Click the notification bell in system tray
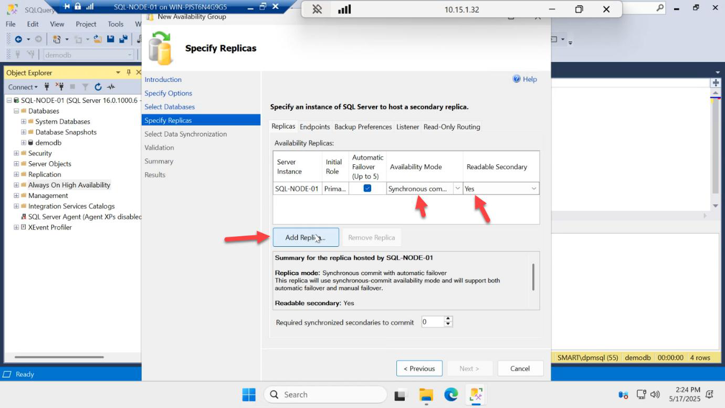725x408 pixels. (x=710, y=394)
